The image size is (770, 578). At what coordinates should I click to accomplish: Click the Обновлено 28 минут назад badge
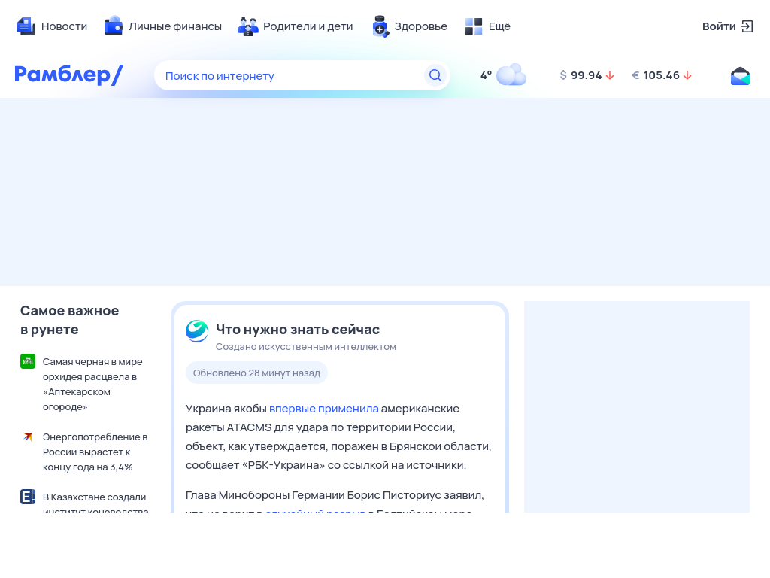(x=256, y=373)
